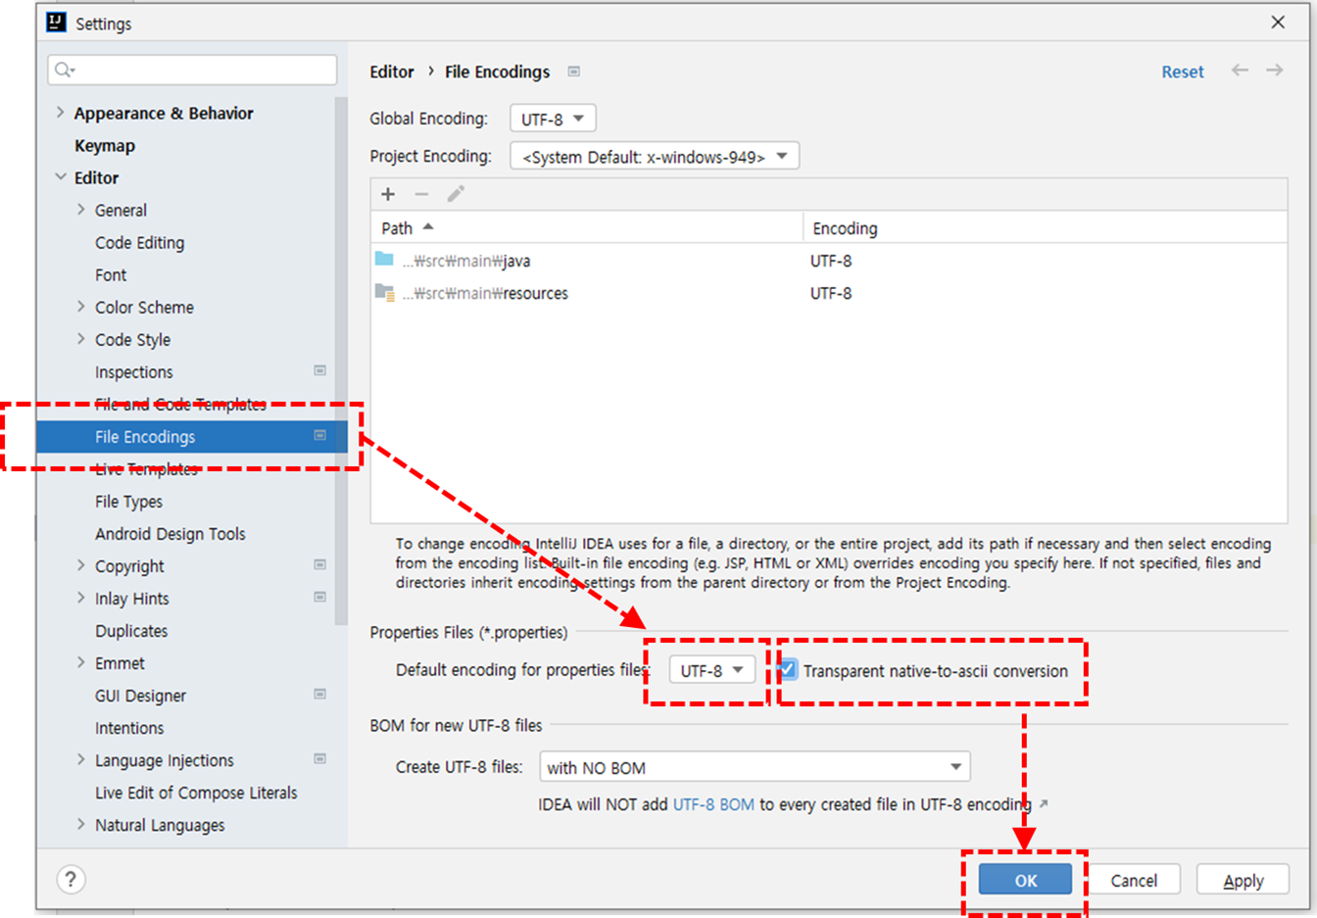Click the edit pencil icon
This screenshot has width=1317, height=918.
coord(456,194)
